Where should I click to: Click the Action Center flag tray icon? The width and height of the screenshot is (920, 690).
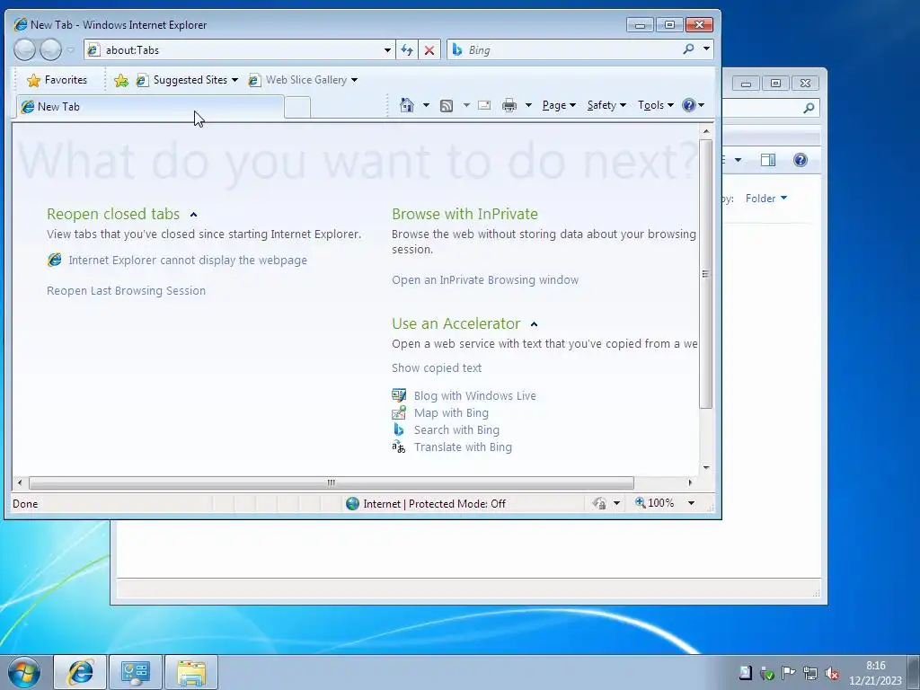(x=788, y=673)
